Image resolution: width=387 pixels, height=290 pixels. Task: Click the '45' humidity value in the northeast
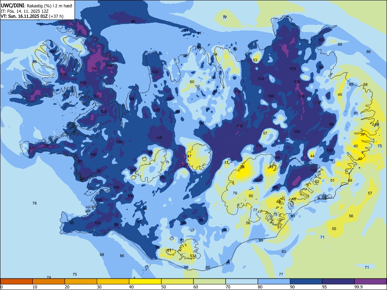pyautogui.click(x=340, y=94)
